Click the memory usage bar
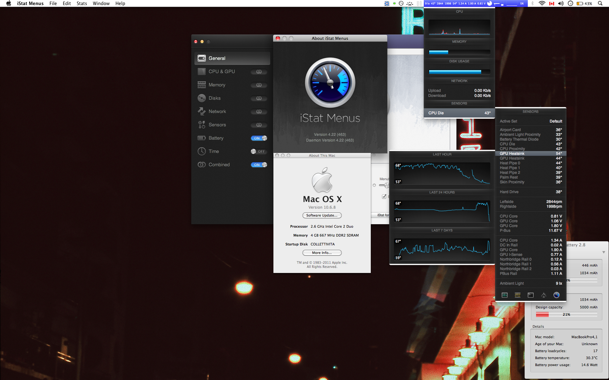 click(459, 52)
